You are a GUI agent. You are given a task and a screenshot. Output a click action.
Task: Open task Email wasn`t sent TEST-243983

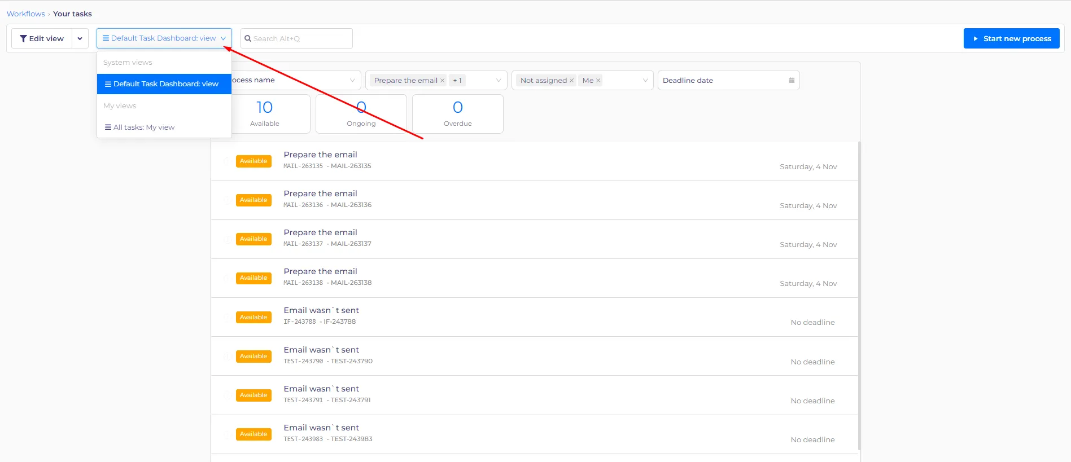534,434
